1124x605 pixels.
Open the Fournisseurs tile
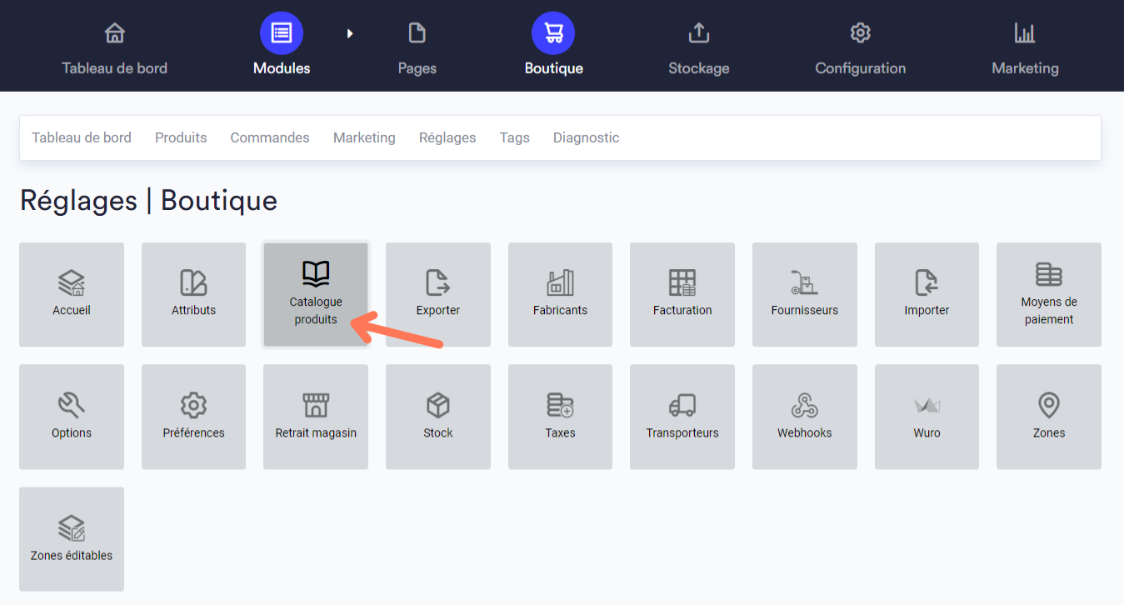click(805, 294)
